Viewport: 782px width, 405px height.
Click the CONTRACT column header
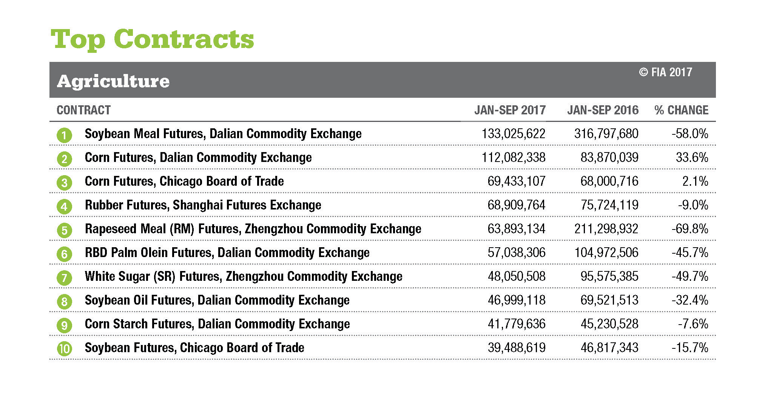pyautogui.click(x=83, y=110)
